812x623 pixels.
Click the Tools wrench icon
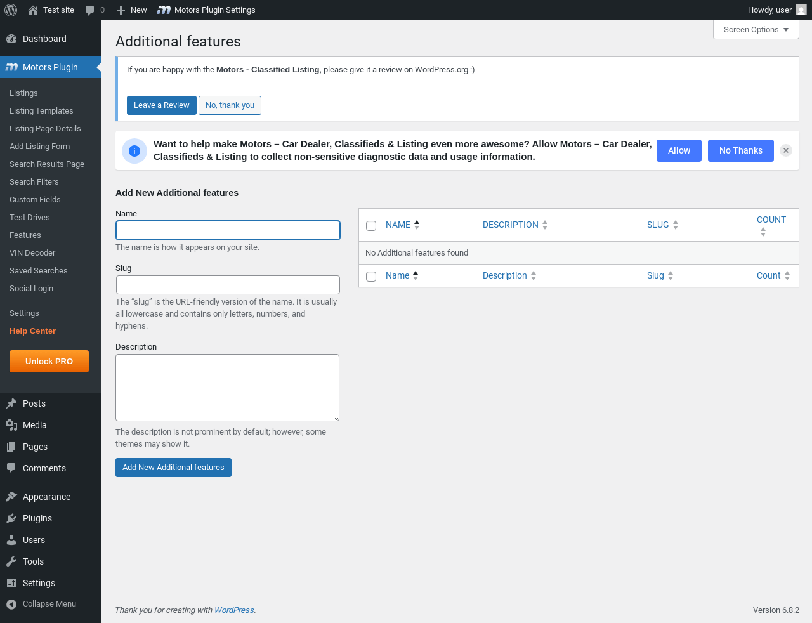point(11,561)
